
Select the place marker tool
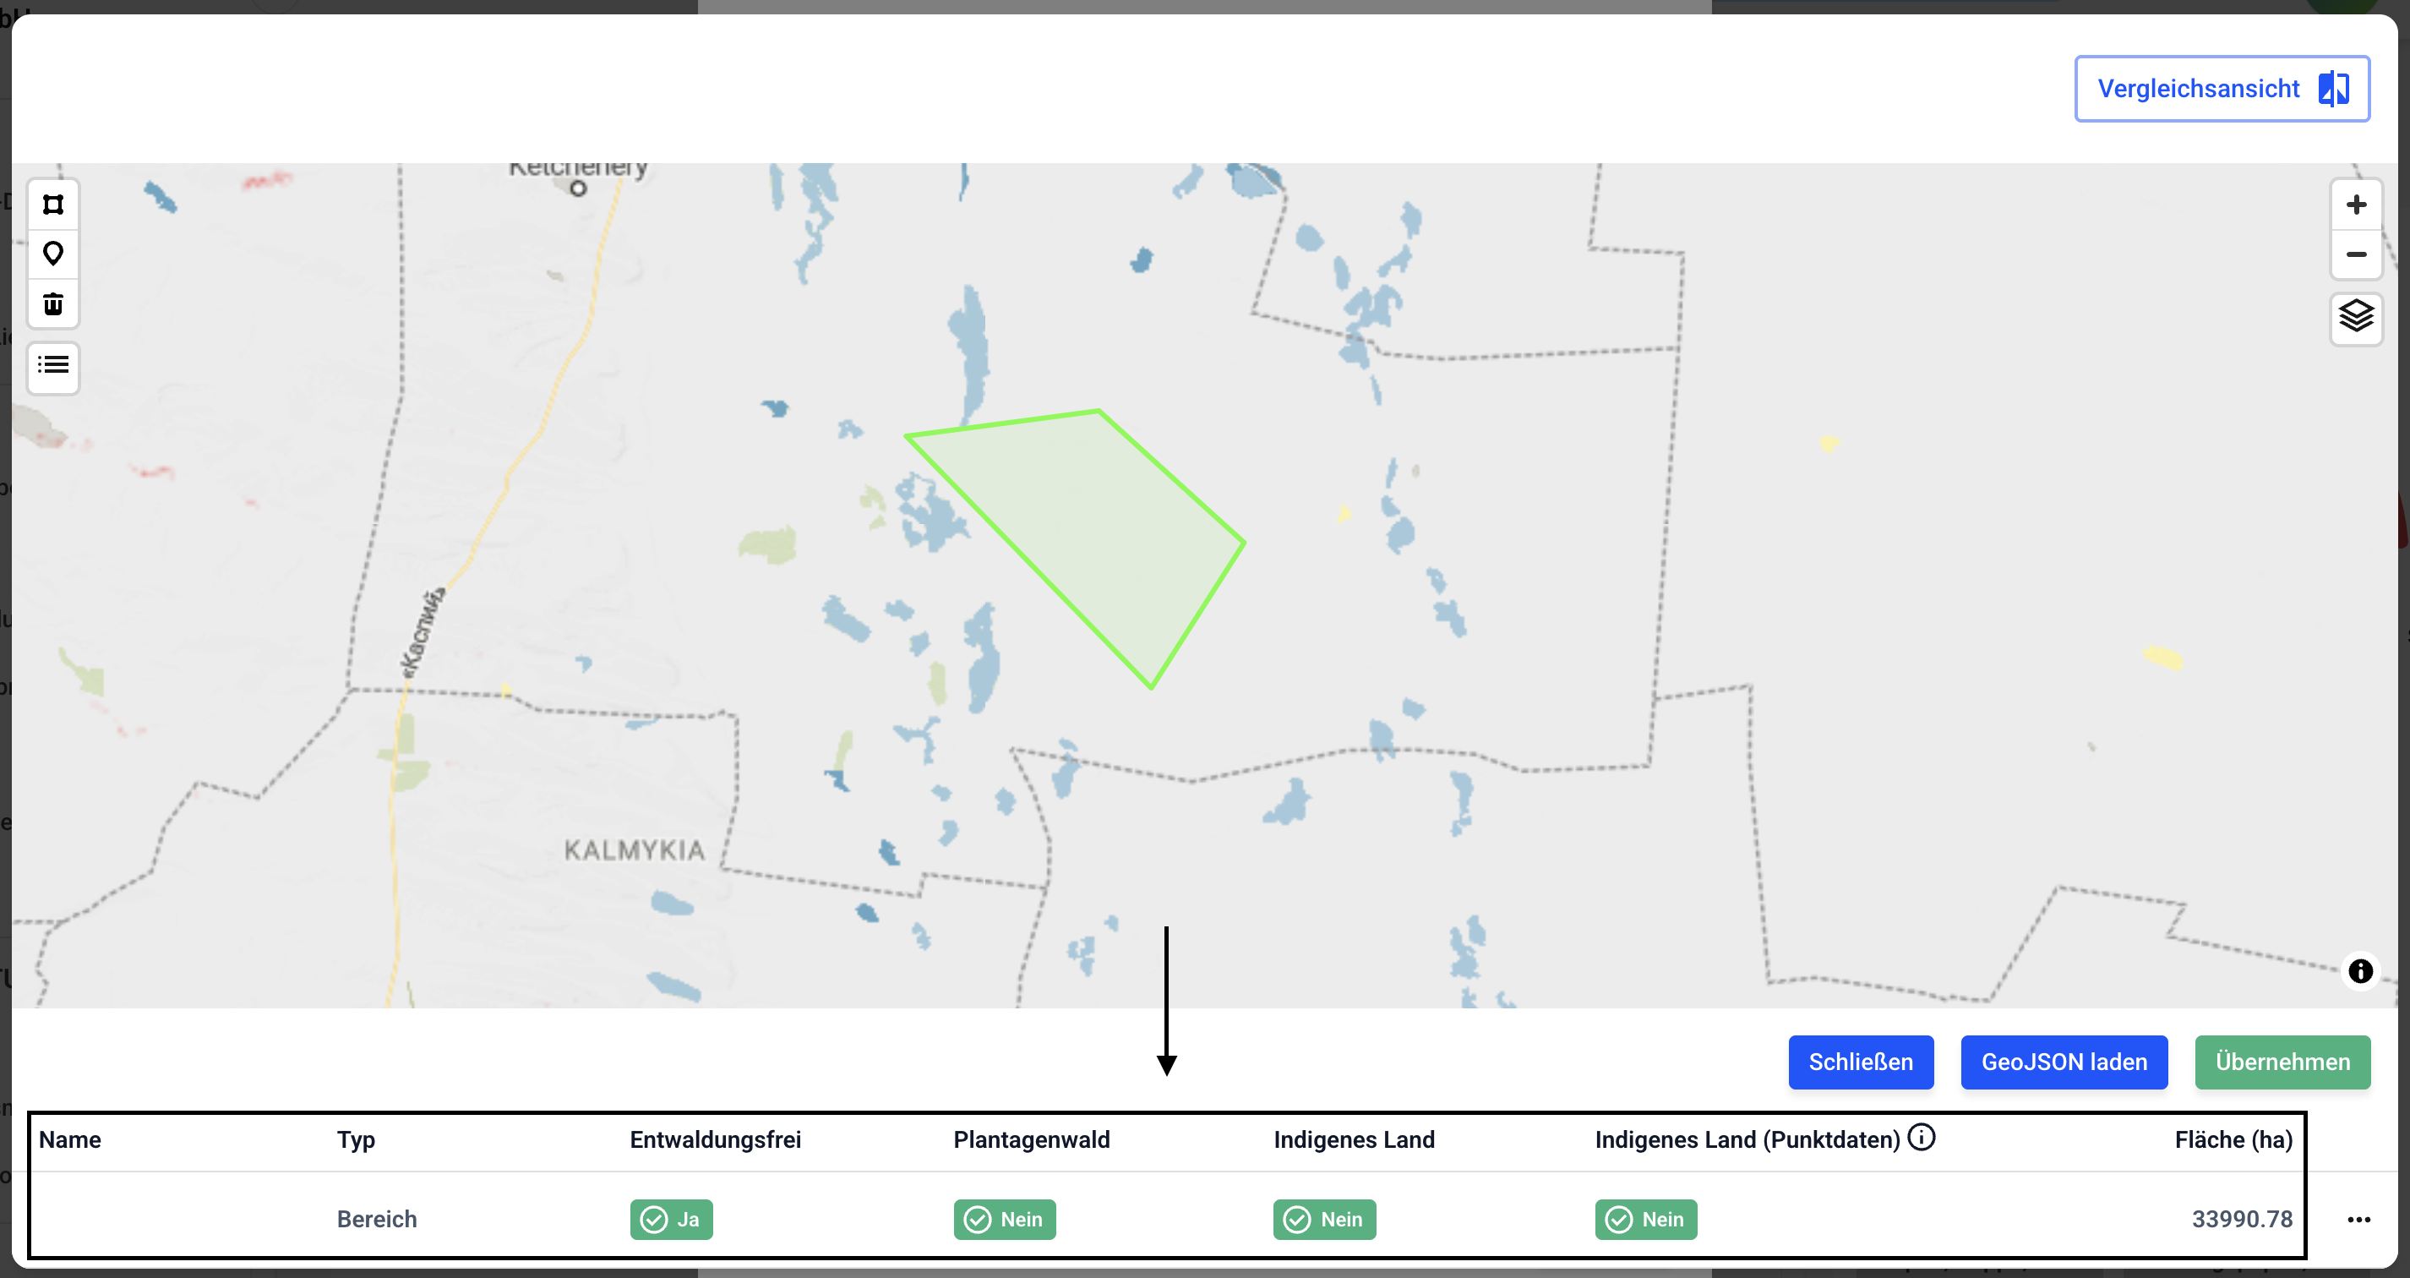(53, 254)
